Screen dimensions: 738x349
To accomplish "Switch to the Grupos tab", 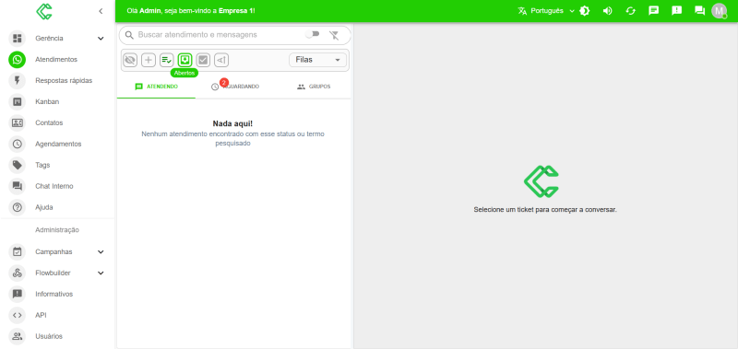I will pyautogui.click(x=314, y=87).
